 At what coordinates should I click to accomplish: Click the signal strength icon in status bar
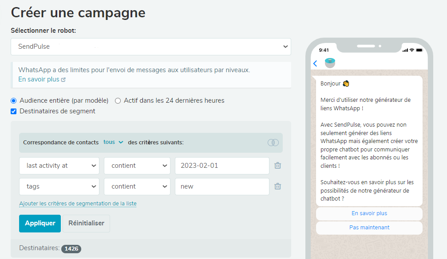405,50
